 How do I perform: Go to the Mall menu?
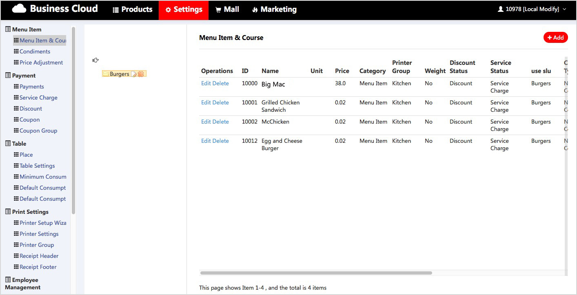[x=227, y=9]
